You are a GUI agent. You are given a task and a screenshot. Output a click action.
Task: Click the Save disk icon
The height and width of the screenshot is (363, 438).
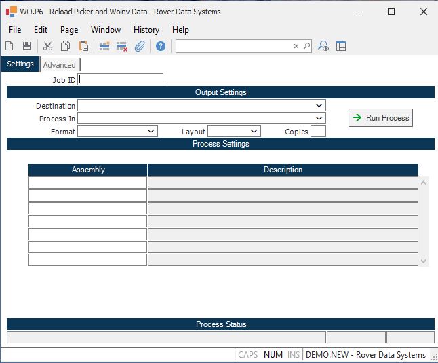[x=27, y=46]
